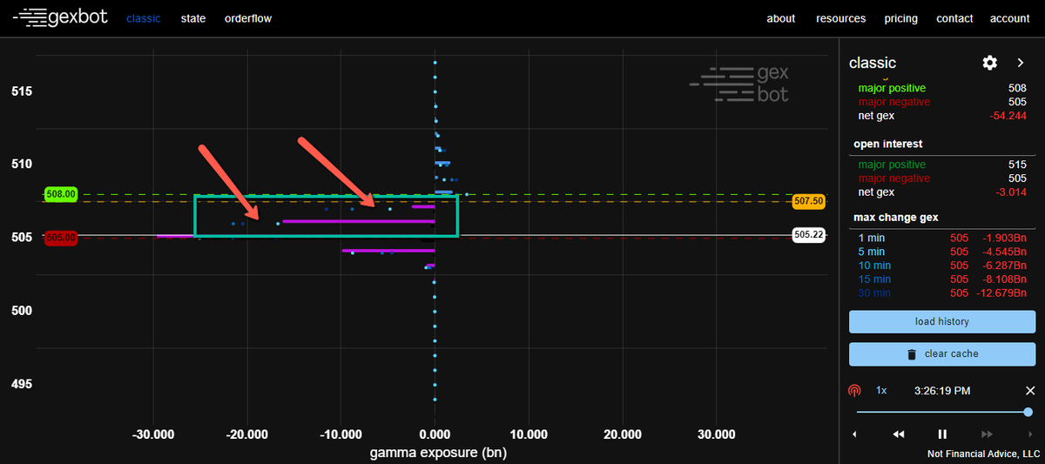Select the 1 min max change row

(942, 237)
